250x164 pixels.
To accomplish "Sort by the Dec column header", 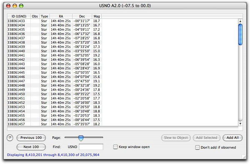I will coord(82,16).
